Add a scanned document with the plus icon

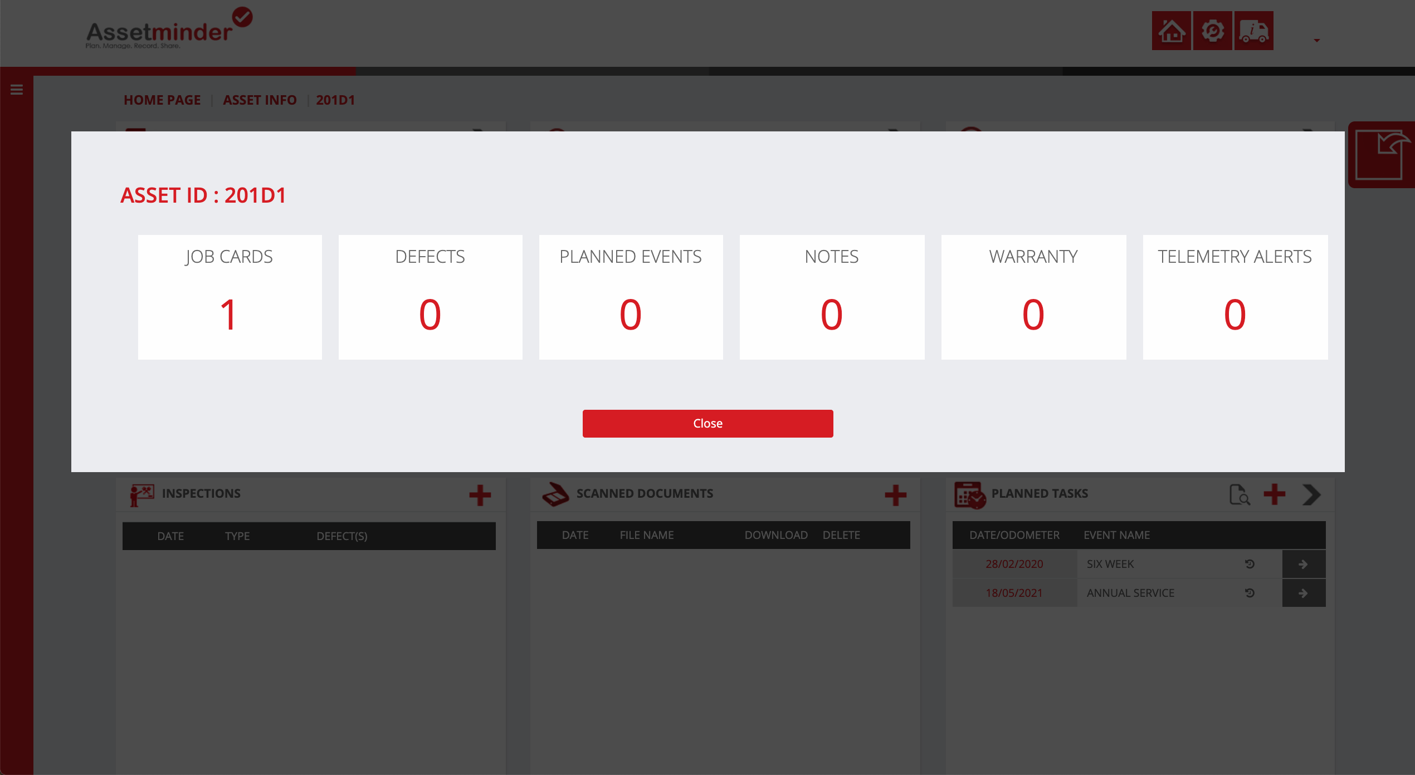[895, 494]
